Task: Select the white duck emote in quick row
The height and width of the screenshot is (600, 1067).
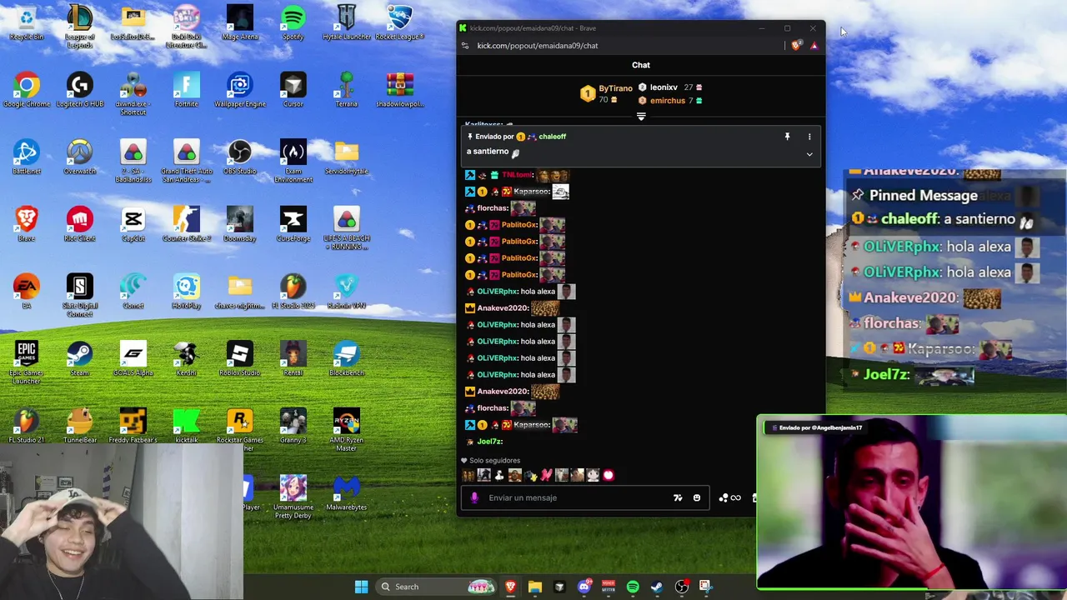Action: (499, 475)
